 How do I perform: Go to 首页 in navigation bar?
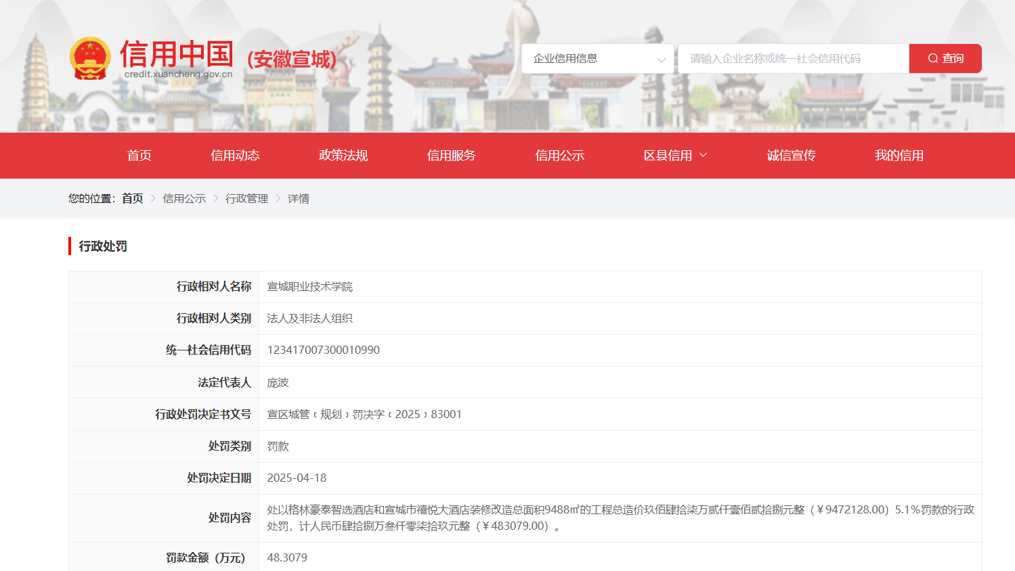(139, 156)
